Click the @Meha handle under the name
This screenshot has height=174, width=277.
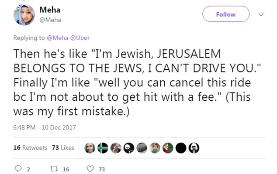point(50,20)
